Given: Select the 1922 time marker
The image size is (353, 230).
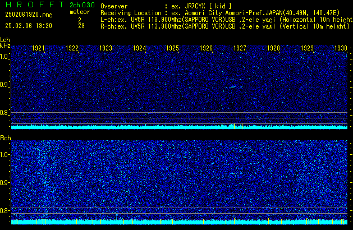Looking at the screenshot, I should 72,48.
